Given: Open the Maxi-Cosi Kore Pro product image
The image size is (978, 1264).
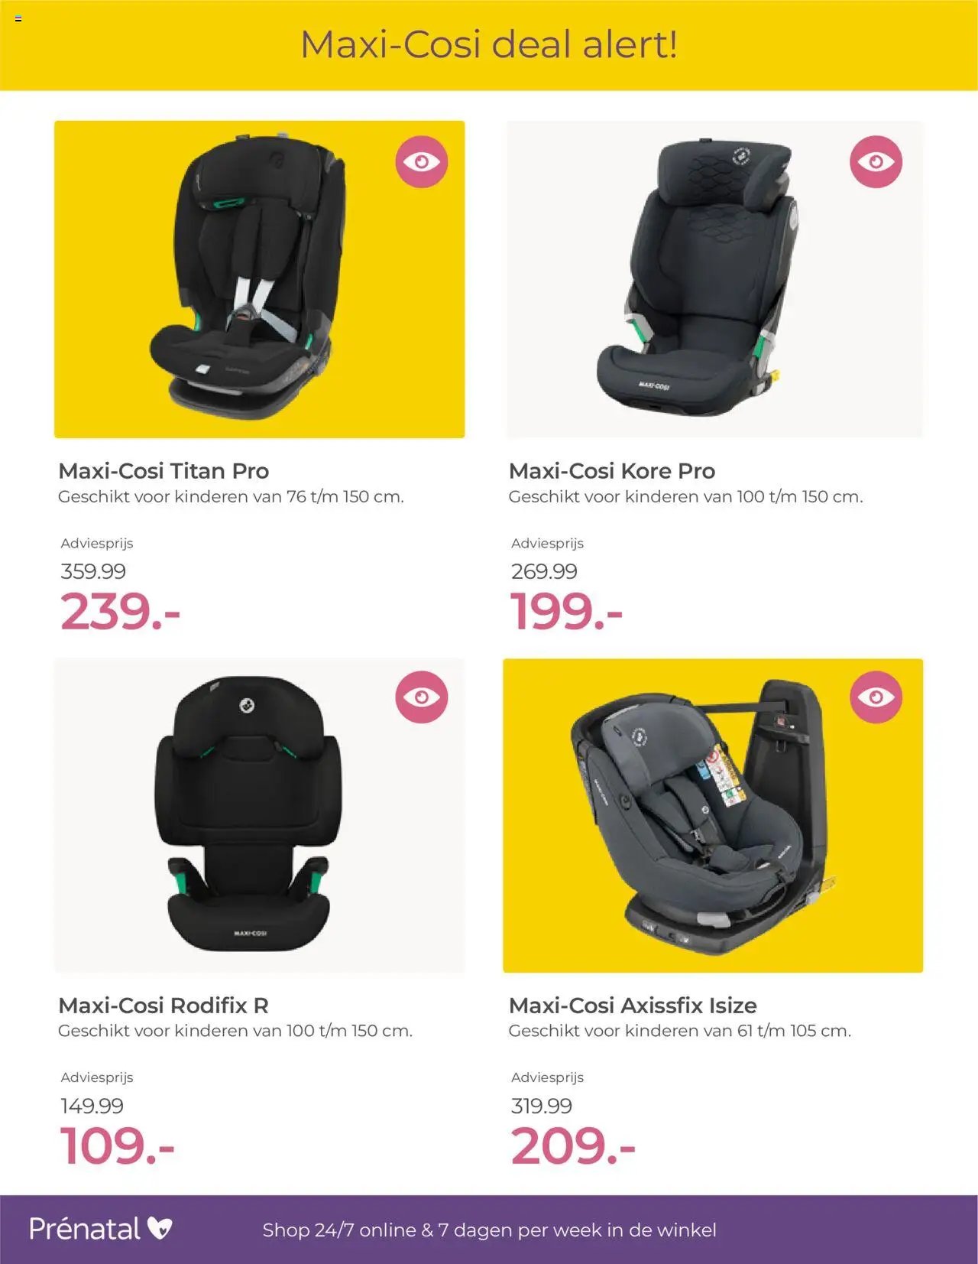Looking at the screenshot, I should [x=714, y=279].
